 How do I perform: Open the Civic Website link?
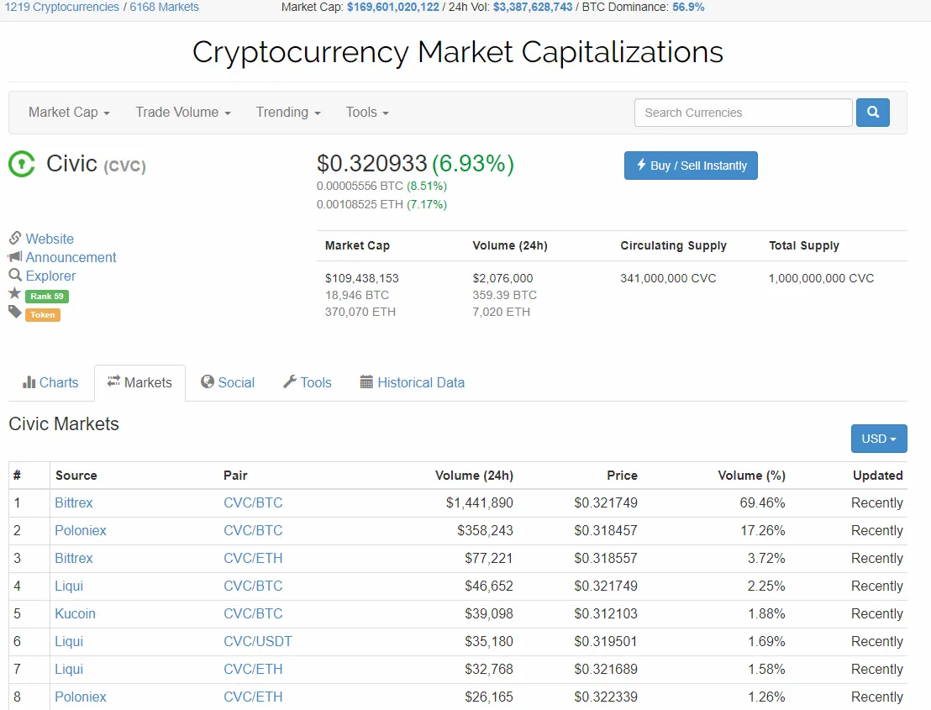coord(50,239)
